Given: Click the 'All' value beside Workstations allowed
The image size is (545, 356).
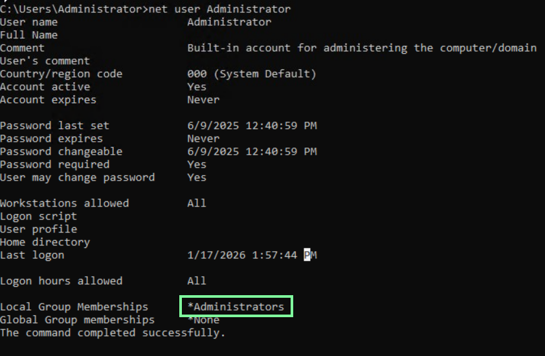Looking at the screenshot, I should click(197, 203).
